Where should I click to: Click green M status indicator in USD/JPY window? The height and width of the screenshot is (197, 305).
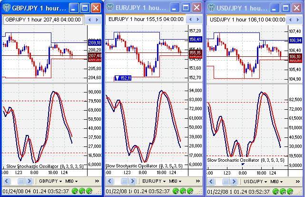283,192
